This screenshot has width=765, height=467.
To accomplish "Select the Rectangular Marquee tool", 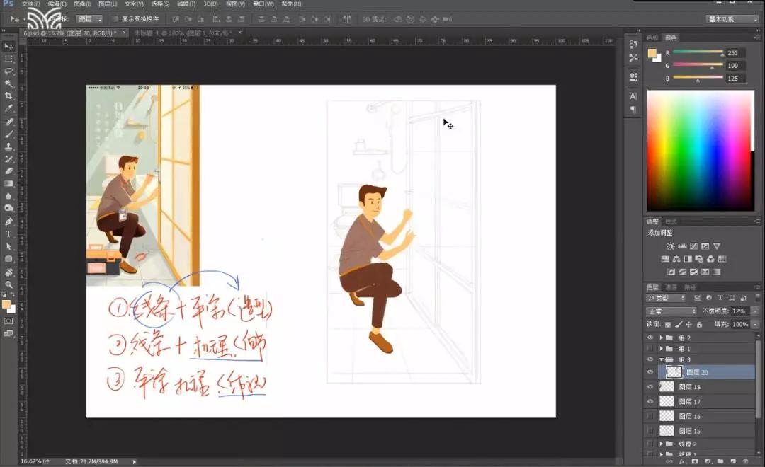I will click(8, 59).
